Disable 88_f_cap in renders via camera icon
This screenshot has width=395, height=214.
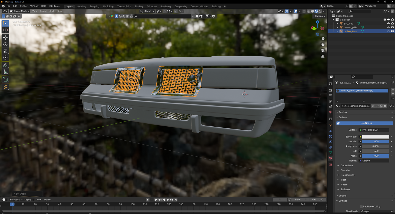[393, 23]
